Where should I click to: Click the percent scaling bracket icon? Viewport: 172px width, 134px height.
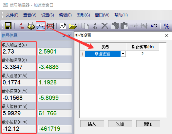pyautogui.click(x=144, y=26)
